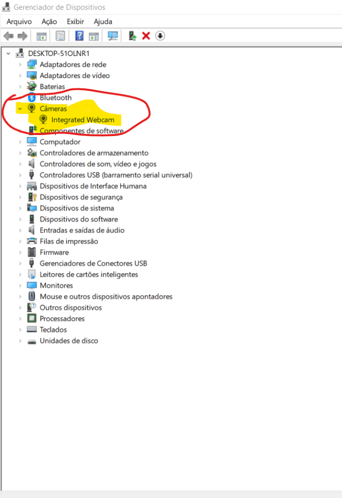342x498 pixels.
Task: Click the forward arrow toolbar button
Action: click(x=23, y=36)
